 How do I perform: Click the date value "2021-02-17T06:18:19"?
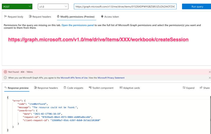click(47, 114)
